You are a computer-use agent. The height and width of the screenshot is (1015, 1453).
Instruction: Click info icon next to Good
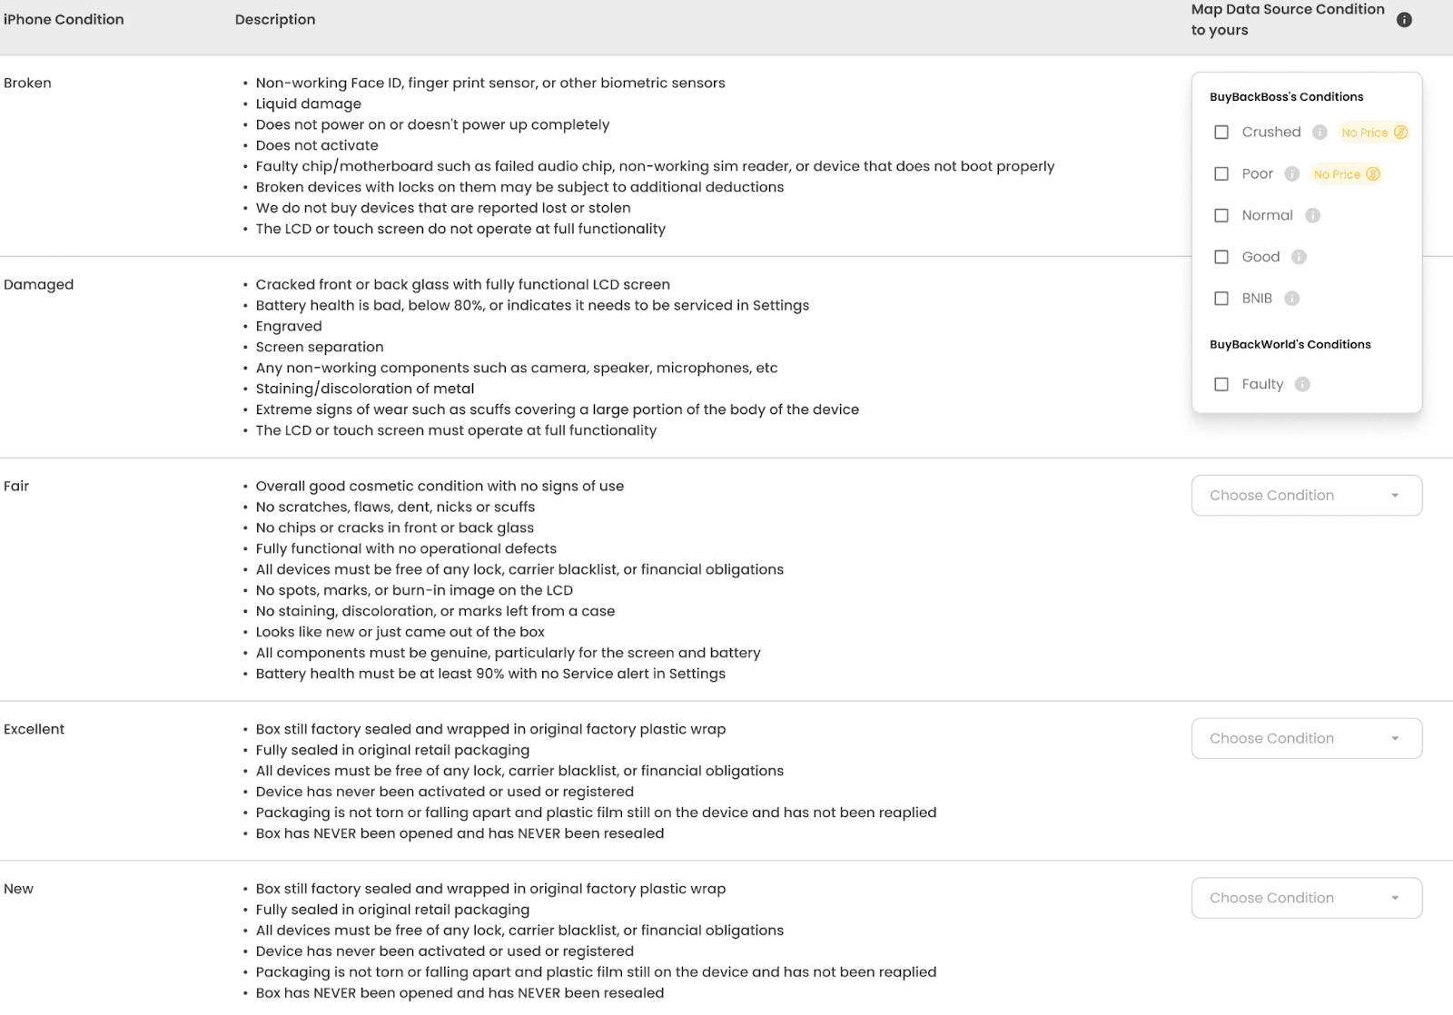pos(1299,257)
